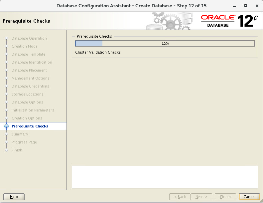
Task: Select the Creation Options step
Action: tap(27, 118)
